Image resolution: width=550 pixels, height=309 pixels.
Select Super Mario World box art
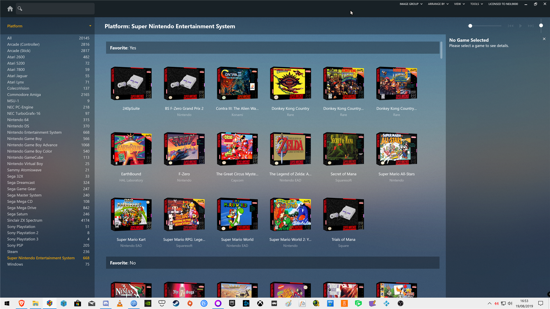tap(237, 214)
